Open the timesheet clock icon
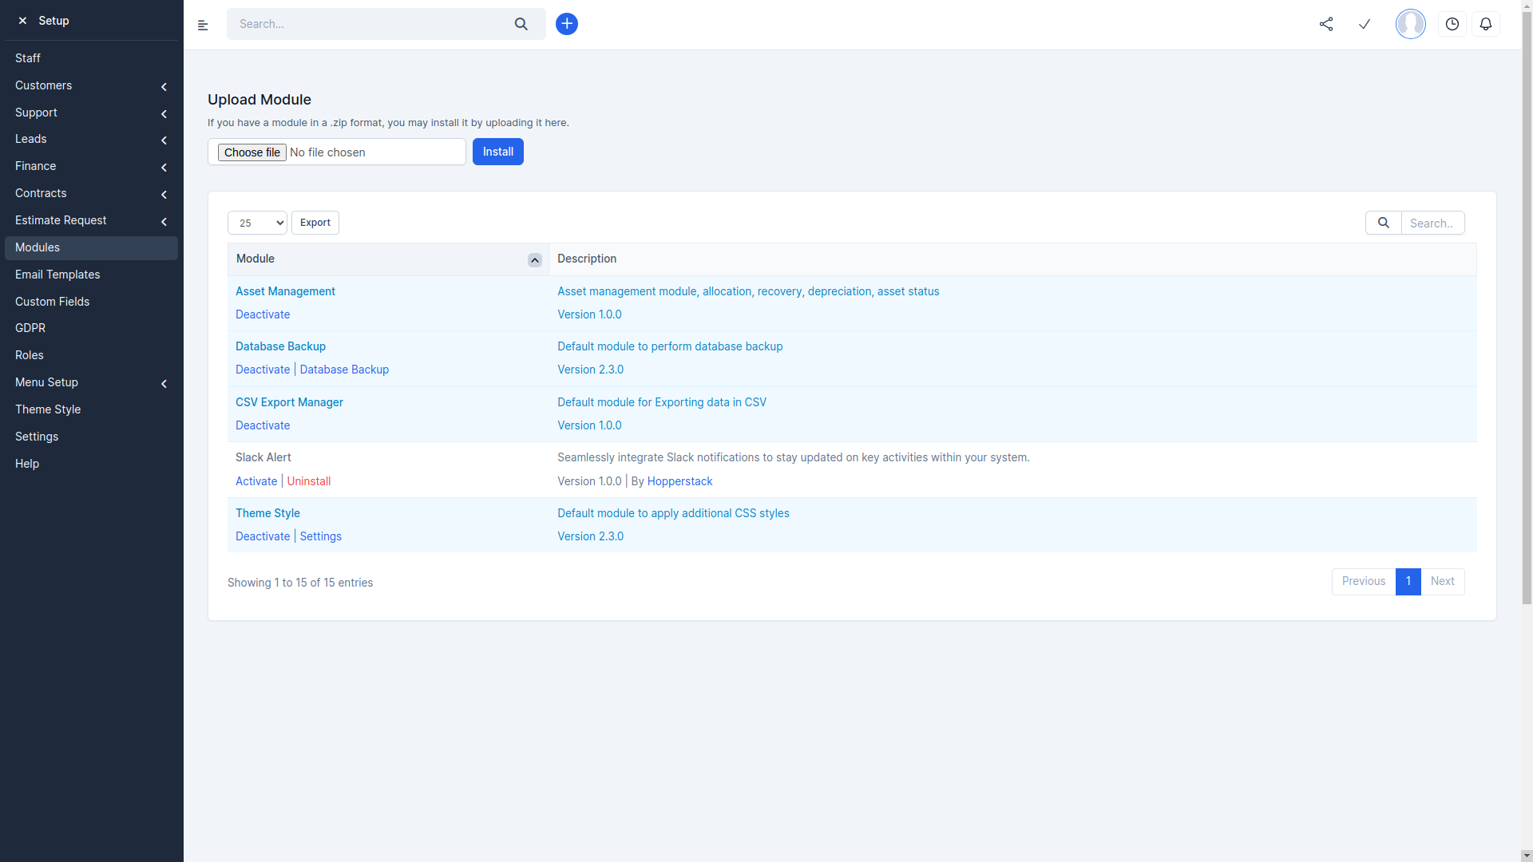Screen dimensions: 1533x862 [1452, 24]
